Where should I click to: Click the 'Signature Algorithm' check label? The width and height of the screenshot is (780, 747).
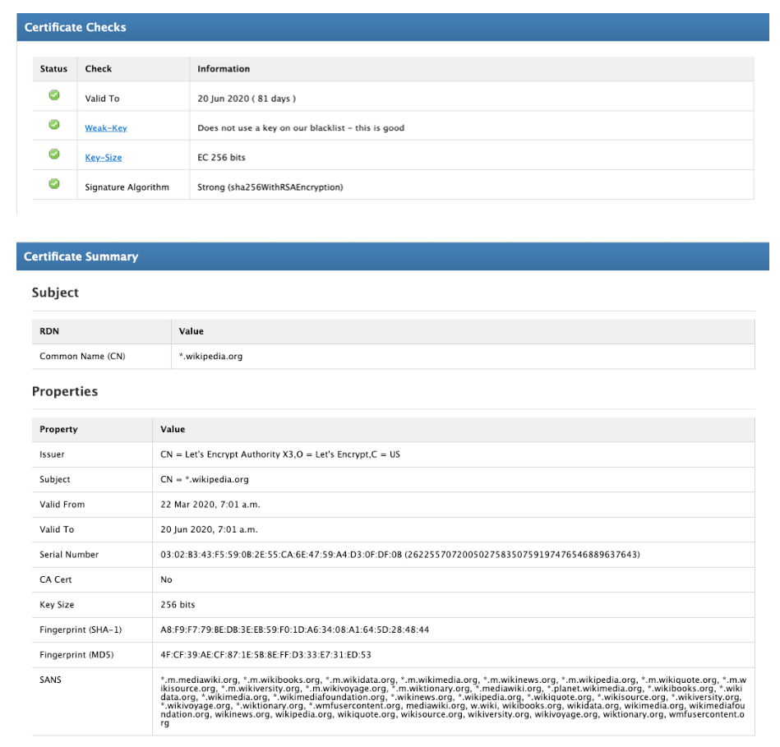[127, 187]
